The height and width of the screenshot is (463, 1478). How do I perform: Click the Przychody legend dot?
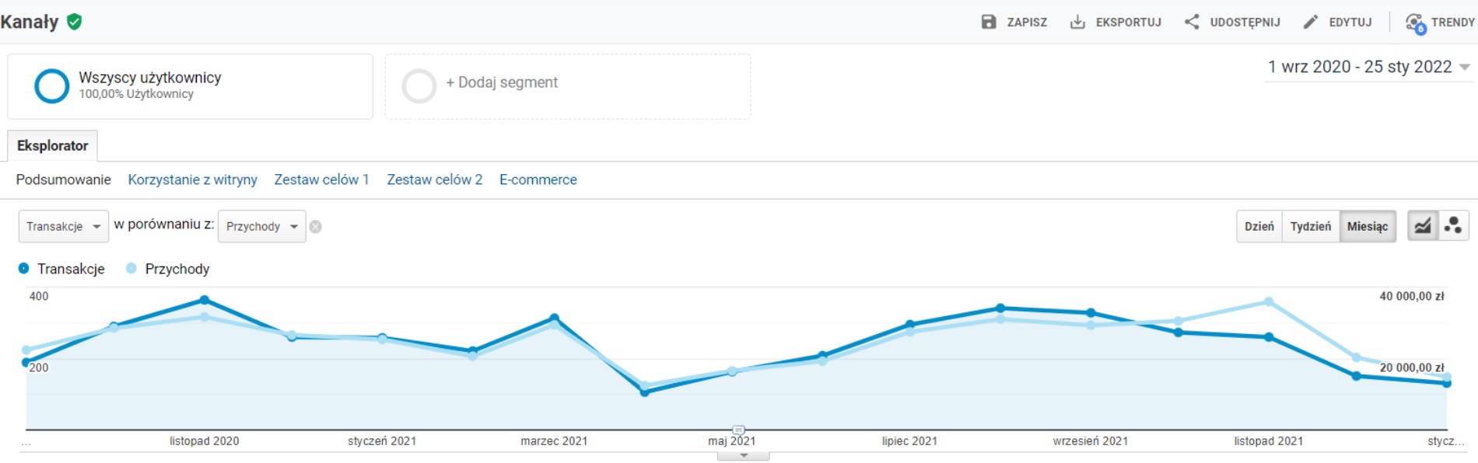click(131, 268)
